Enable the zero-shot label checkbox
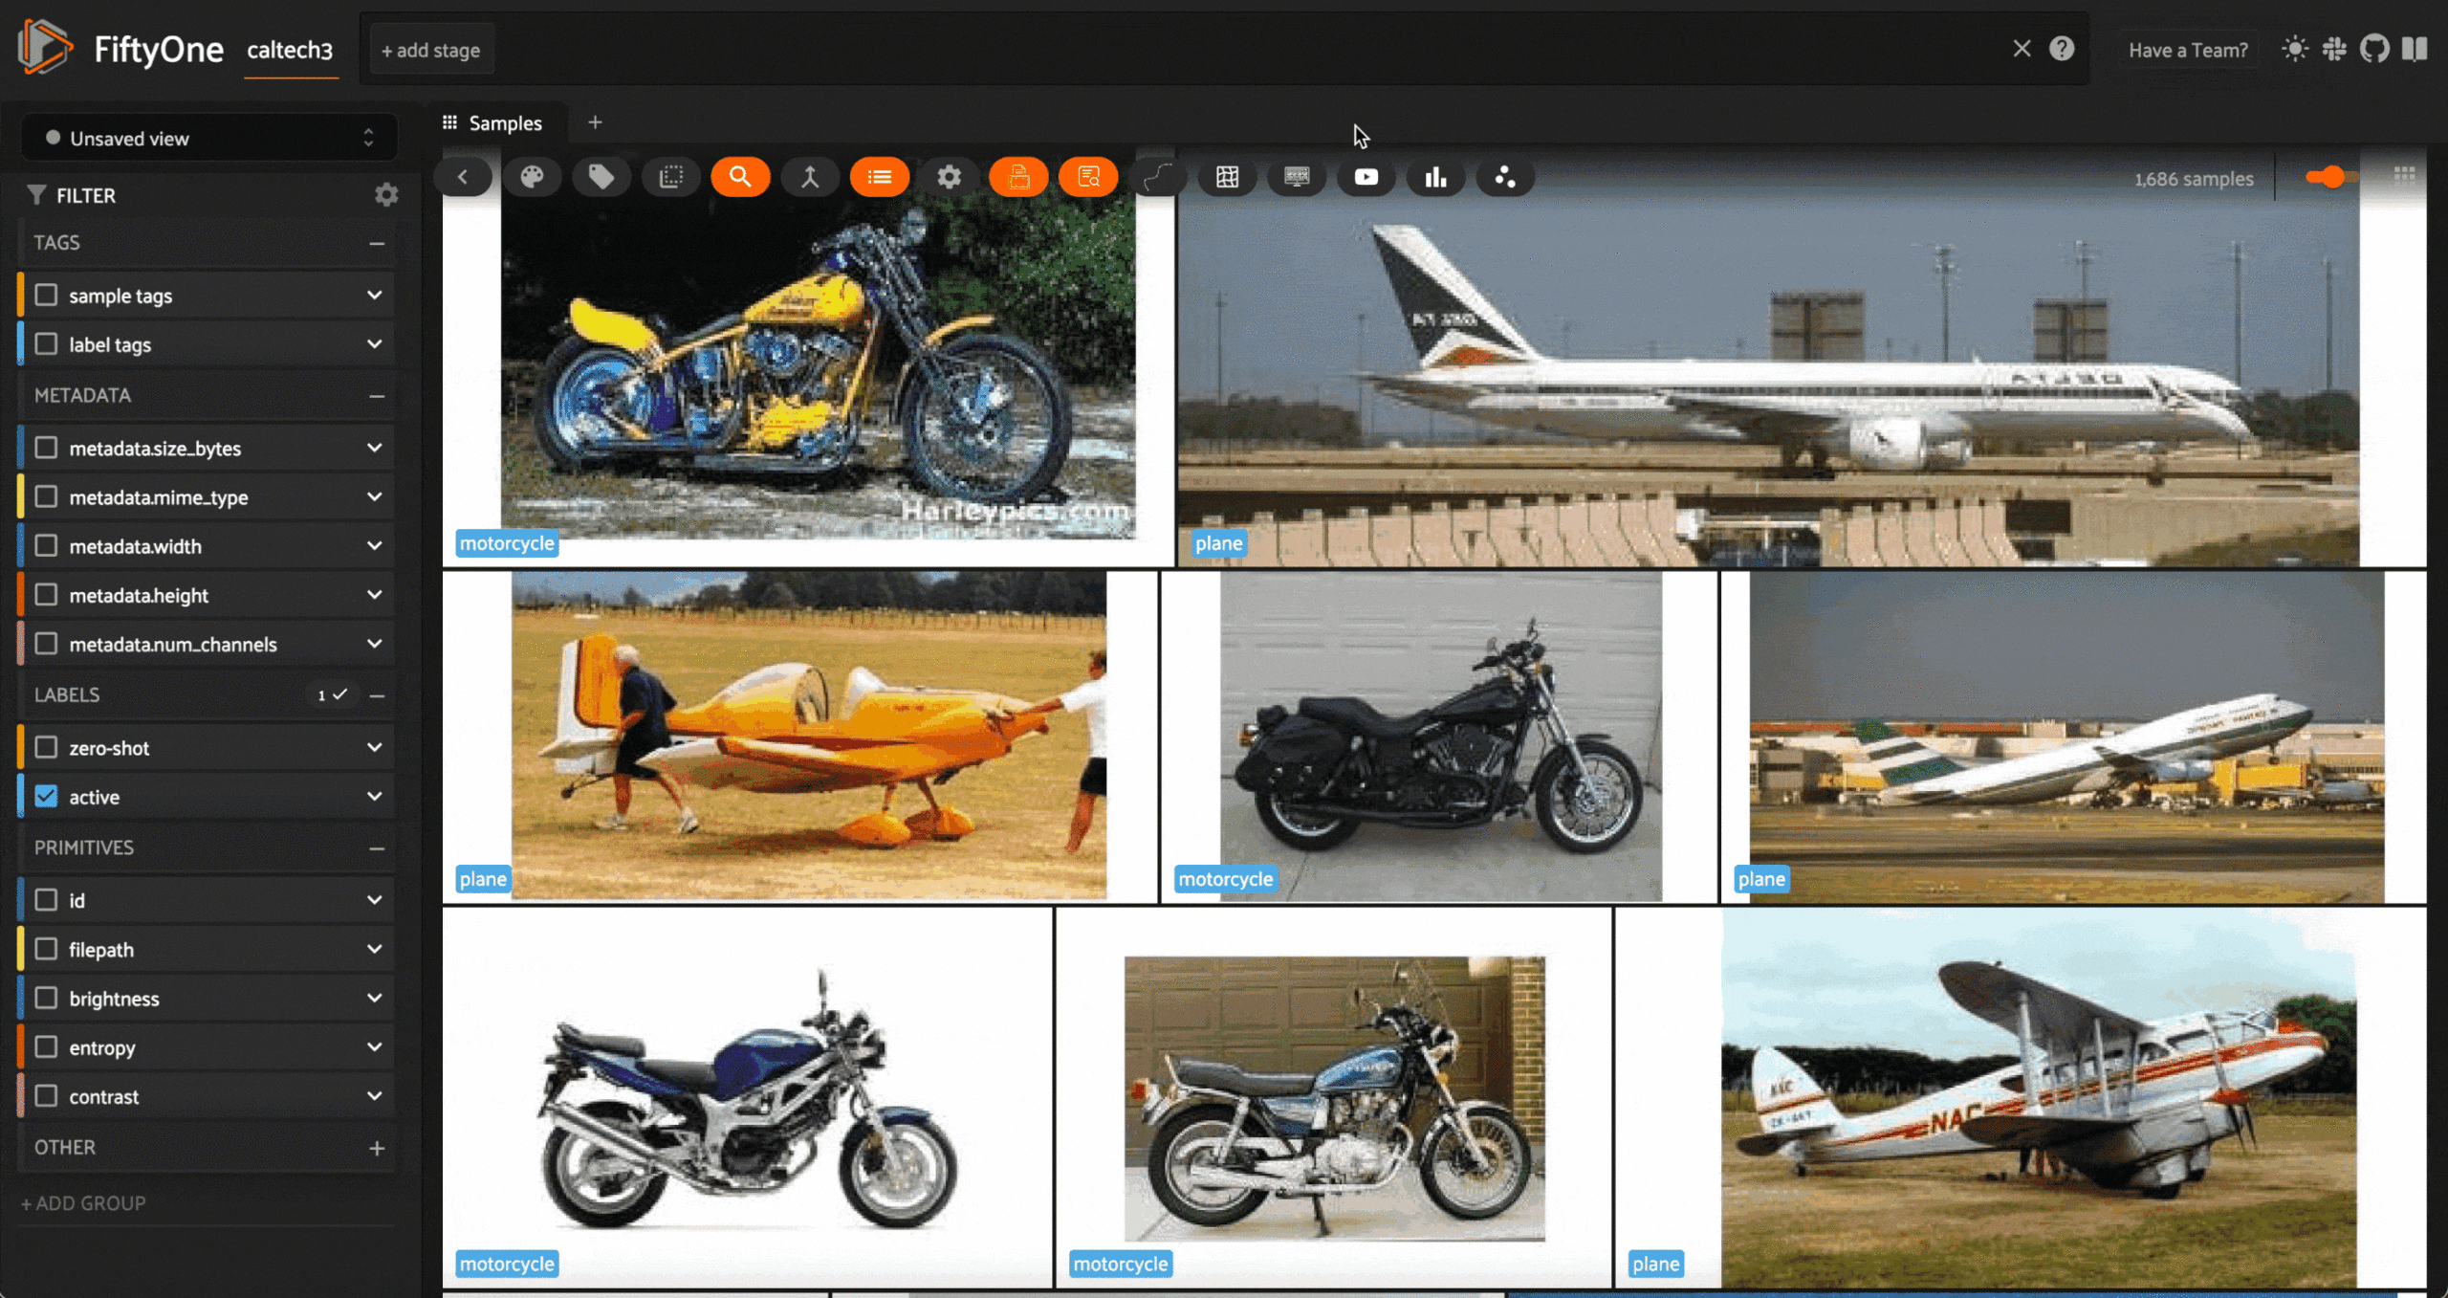This screenshot has height=1298, width=2448. tap(46, 747)
